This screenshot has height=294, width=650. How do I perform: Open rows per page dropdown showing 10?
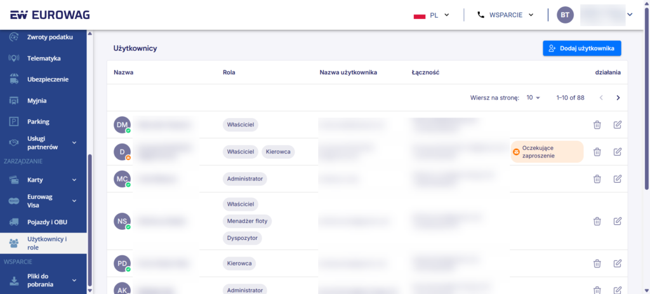(533, 98)
